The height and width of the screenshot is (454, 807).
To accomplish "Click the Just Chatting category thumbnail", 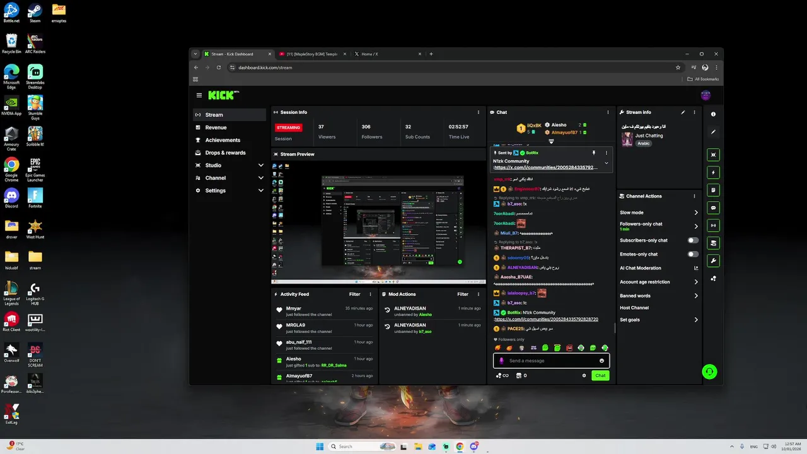I will coord(627,139).
